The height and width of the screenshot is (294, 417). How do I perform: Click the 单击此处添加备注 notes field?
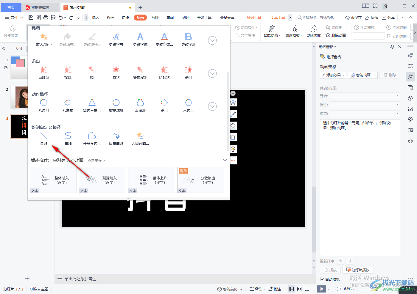pyautogui.click(x=80, y=279)
